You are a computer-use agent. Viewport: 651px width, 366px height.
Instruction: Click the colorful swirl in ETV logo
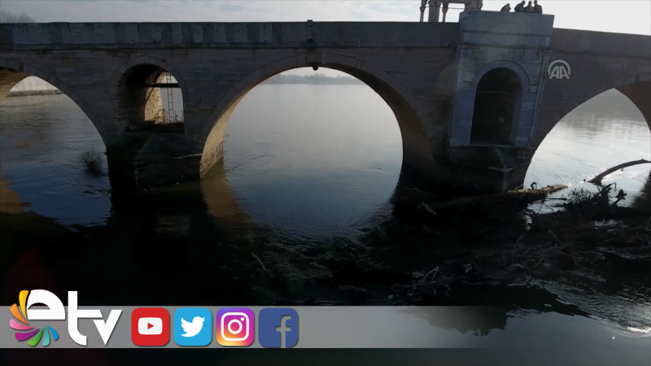(x=31, y=319)
